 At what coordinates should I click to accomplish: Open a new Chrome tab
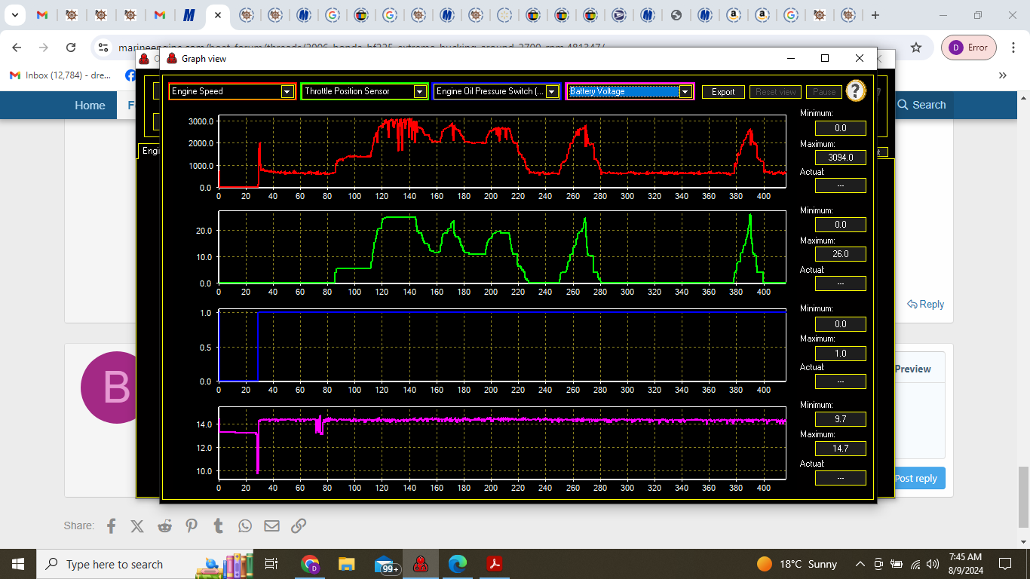[x=875, y=15]
